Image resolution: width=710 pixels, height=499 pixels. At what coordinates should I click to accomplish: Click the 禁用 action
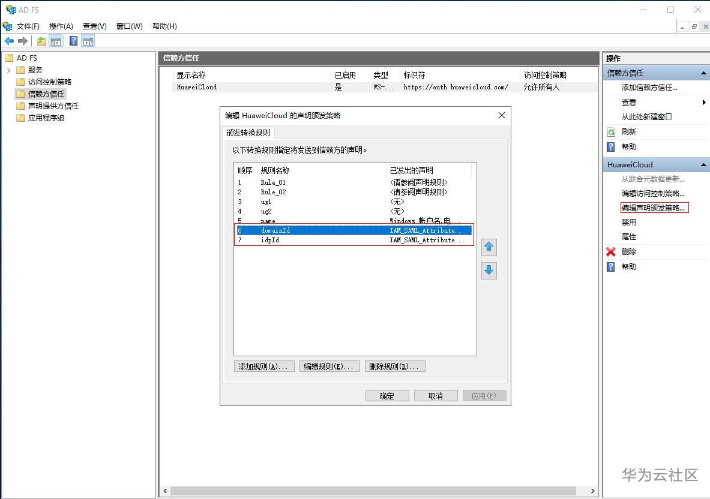628,222
